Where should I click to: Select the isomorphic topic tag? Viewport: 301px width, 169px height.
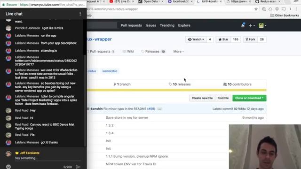tap(110, 71)
